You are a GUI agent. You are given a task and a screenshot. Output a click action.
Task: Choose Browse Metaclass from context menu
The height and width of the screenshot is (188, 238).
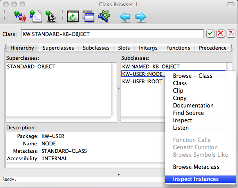(x=196, y=167)
